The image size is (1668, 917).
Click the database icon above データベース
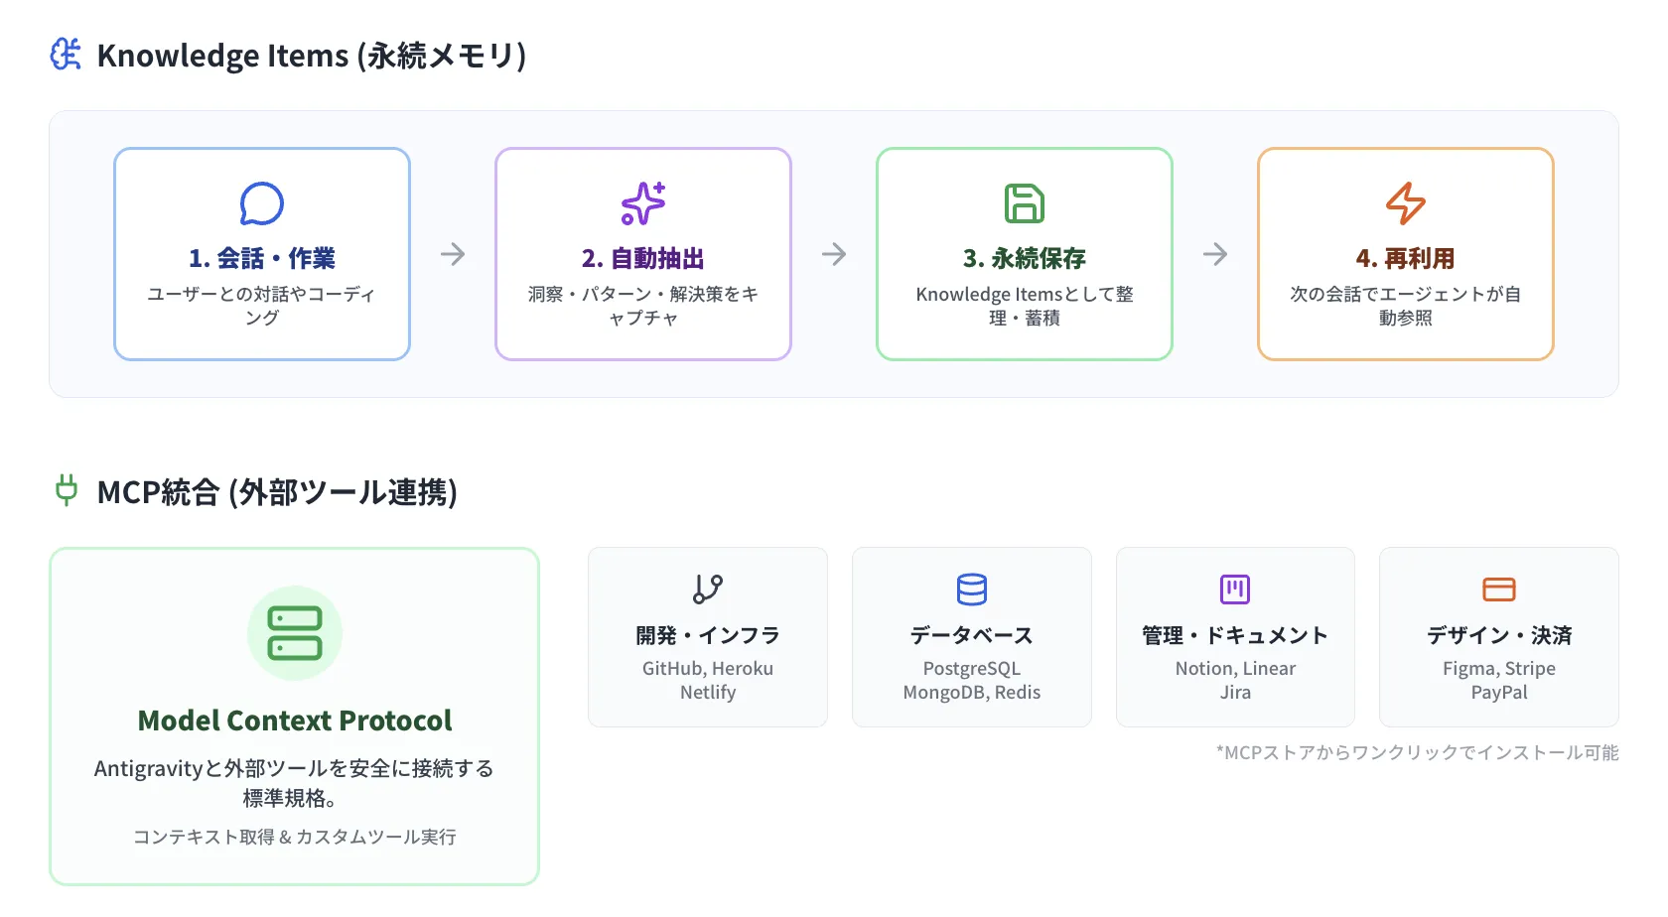click(x=971, y=589)
